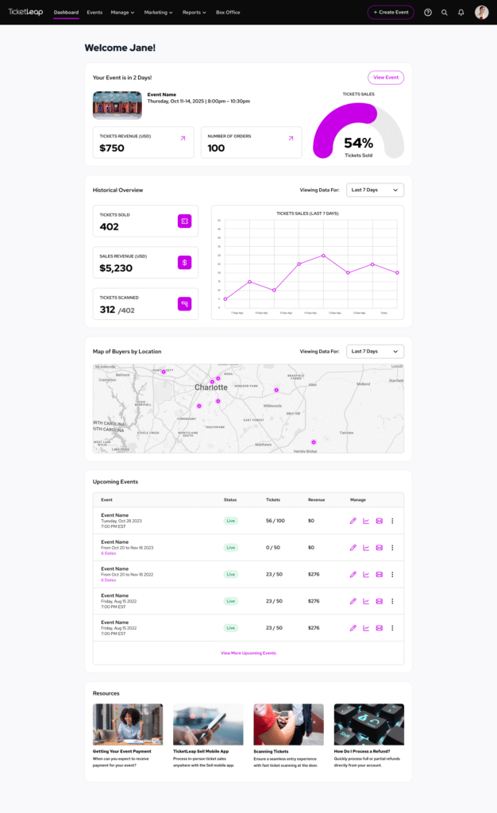Screen dimensions: 497x813
Task: Open TicketLeap Sell Mobile App resource thumbnail
Action: [208, 724]
